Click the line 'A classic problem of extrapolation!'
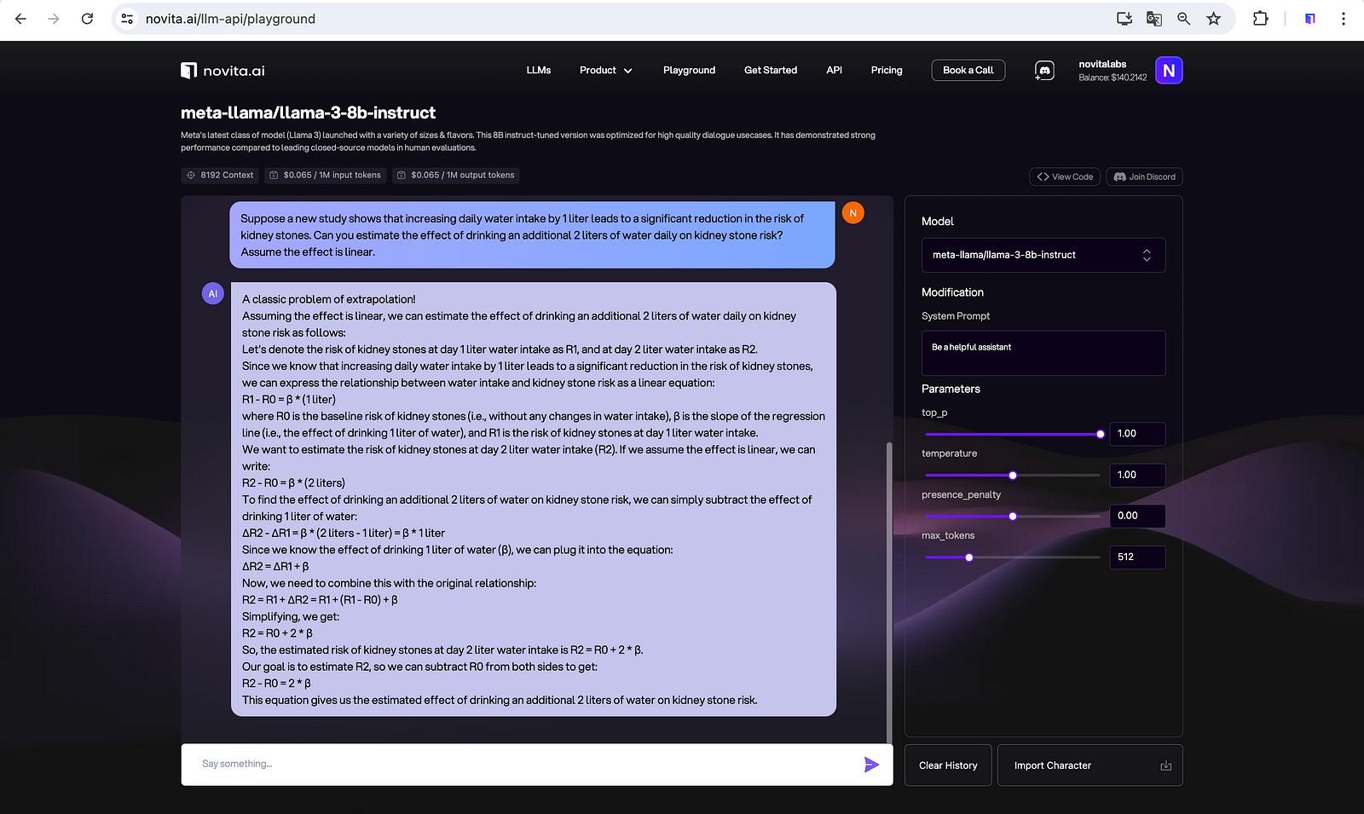Screen dimensions: 1364x814 click(x=329, y=299)
